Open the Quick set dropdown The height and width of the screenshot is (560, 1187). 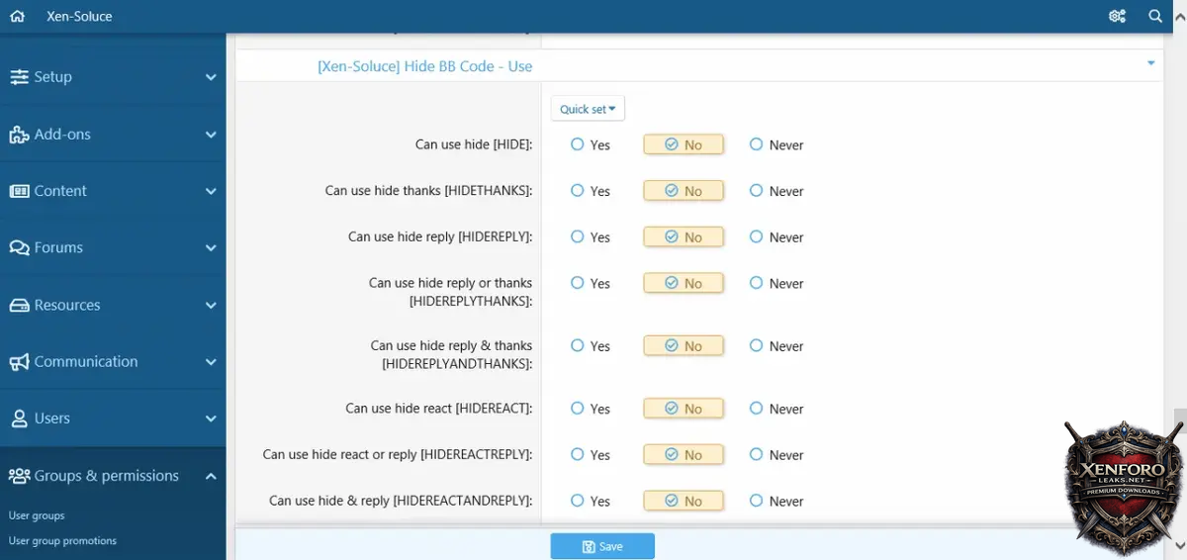pos(588,109)
